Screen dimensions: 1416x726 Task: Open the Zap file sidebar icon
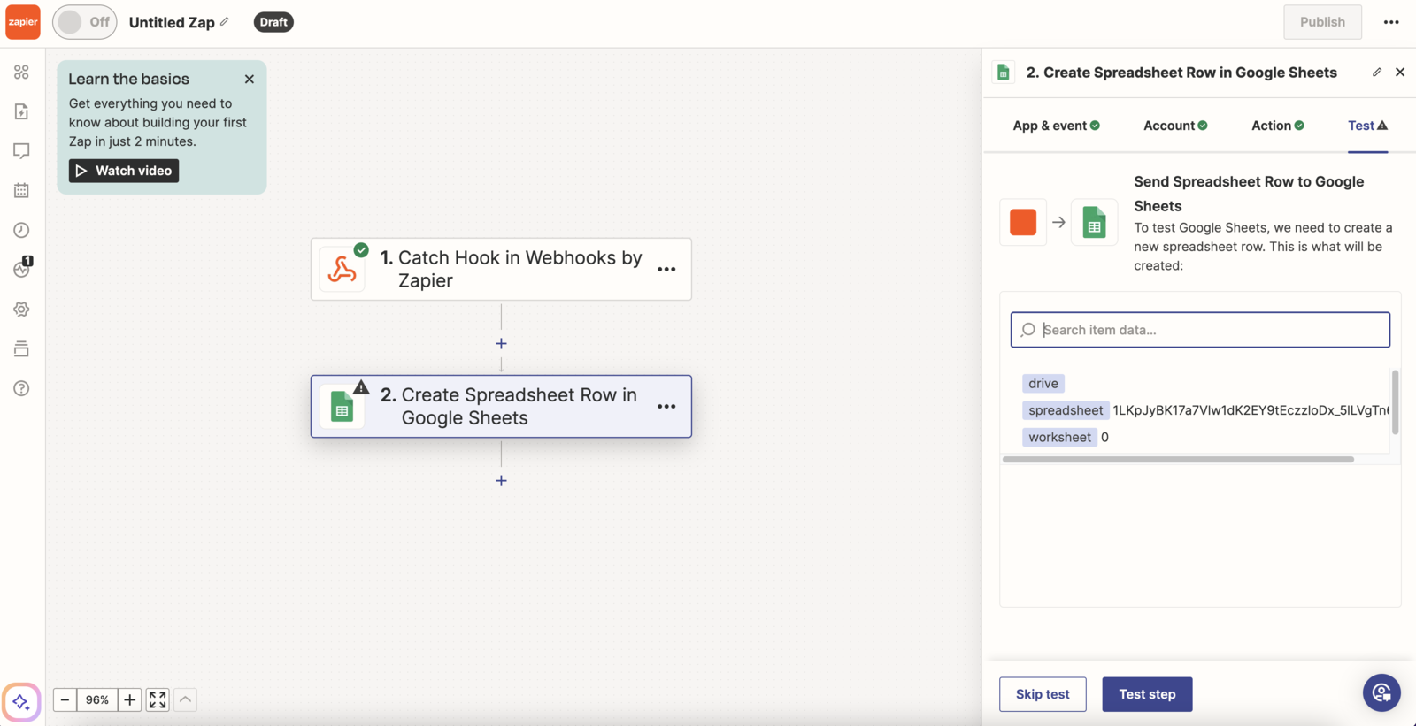click(22, 111)
